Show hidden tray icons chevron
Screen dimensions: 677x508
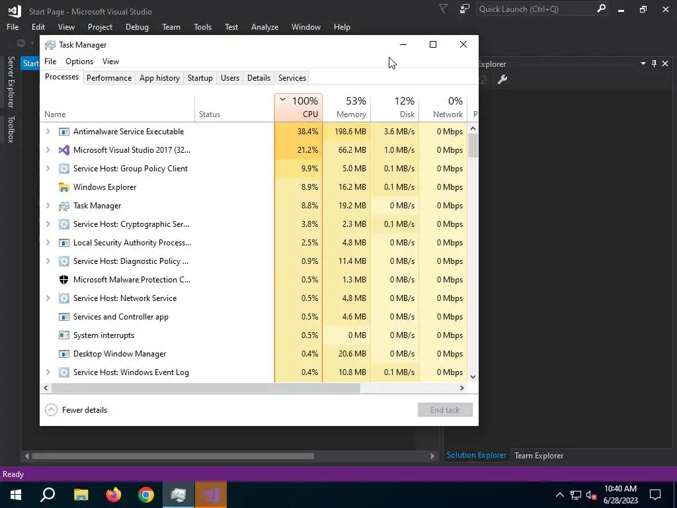pyautogui.click(x=559, y=495)
